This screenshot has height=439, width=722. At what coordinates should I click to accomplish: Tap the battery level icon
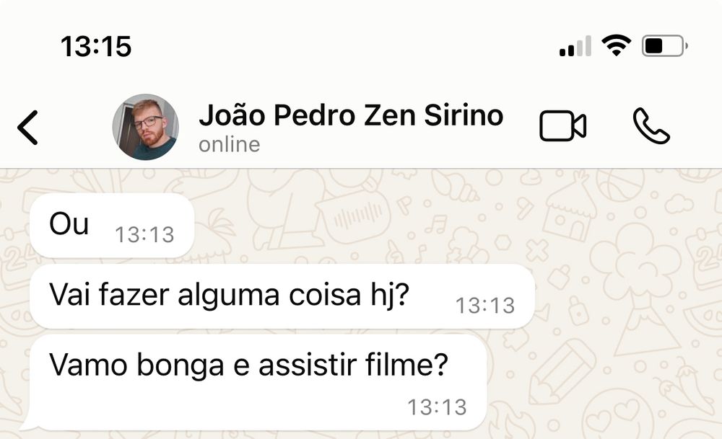pos(665,46)
